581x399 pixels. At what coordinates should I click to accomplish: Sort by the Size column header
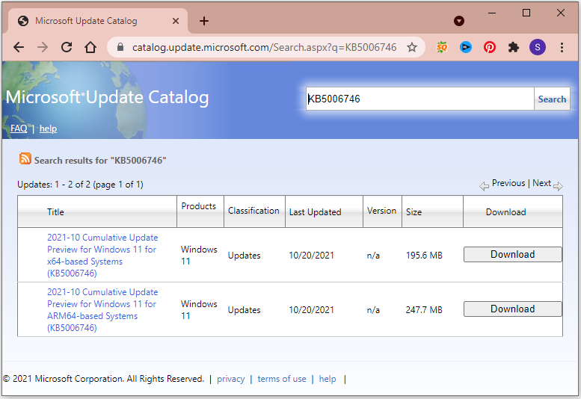pyautogui.click(x=414, y=212)
